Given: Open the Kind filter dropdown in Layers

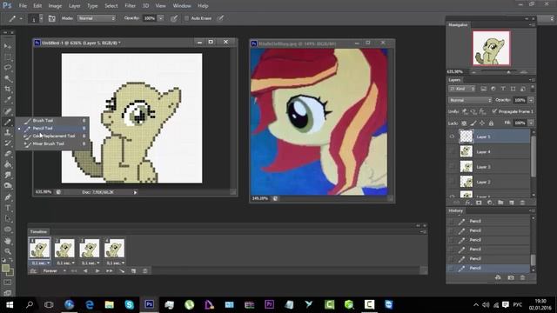Looking at the screenshot, I should tap(462, 89).
